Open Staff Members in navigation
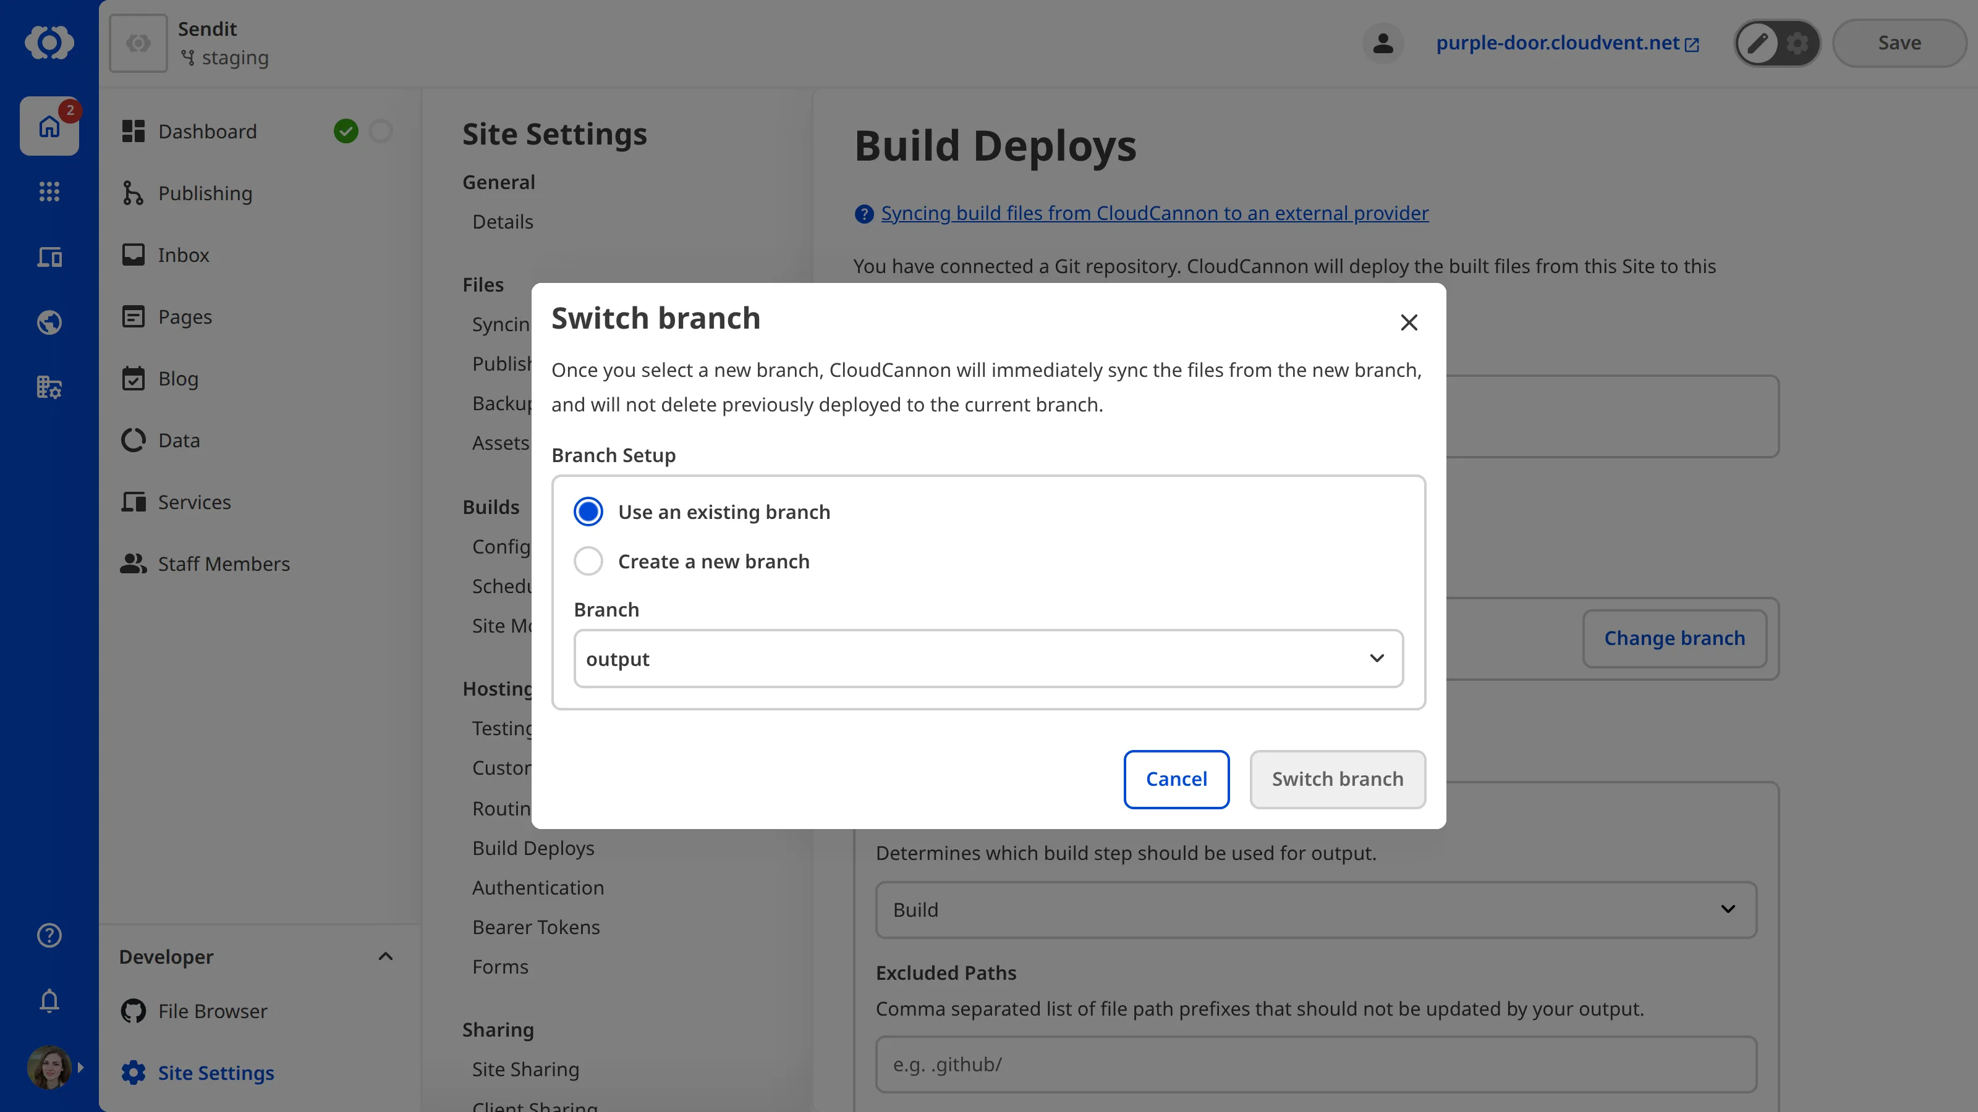Image resolution: width=1978 pixels, height=1112 pixels. (x=224, y=564)
